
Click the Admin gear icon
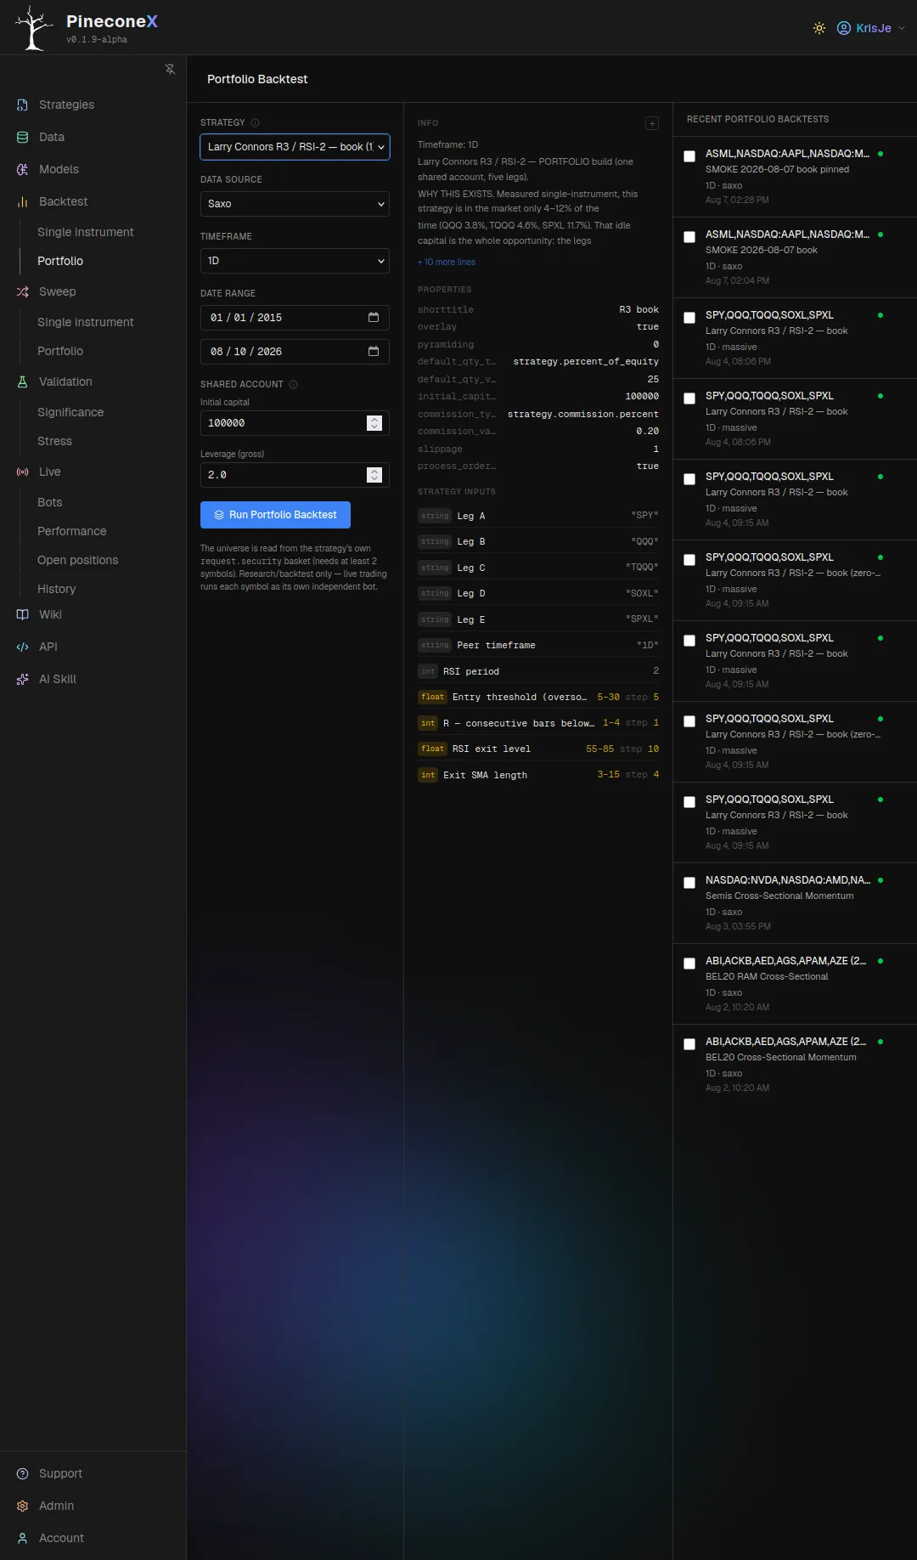(23, 1506)
